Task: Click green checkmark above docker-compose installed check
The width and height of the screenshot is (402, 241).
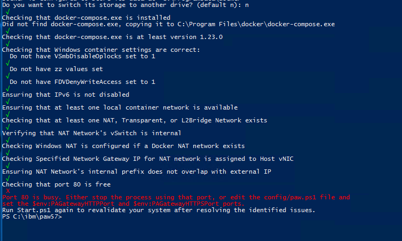Action: (7, 12)
